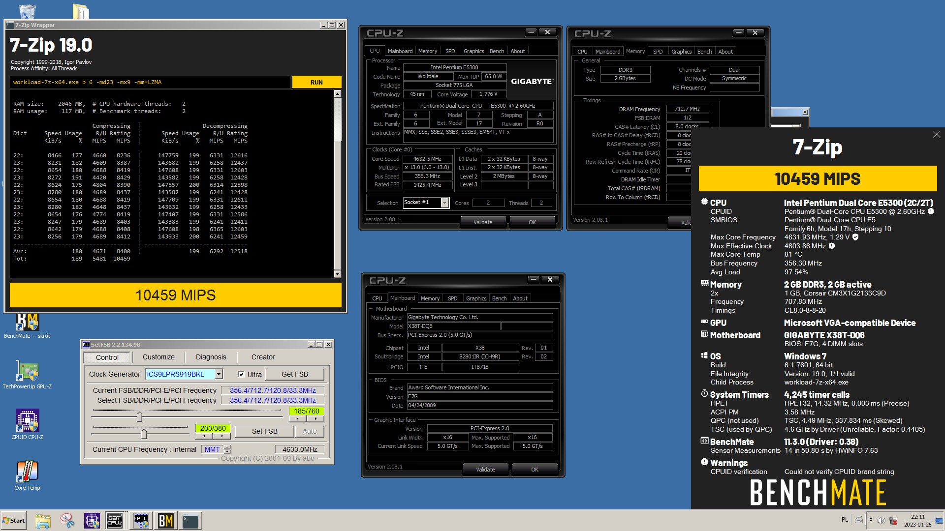This screenshot has width=945, height=531.
Task: Click the 7-Zip command line field
Action: click(150, 82)
